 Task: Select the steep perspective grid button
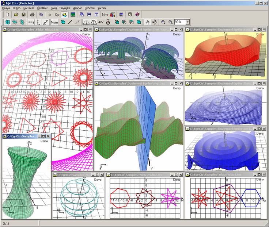point(94,22)
